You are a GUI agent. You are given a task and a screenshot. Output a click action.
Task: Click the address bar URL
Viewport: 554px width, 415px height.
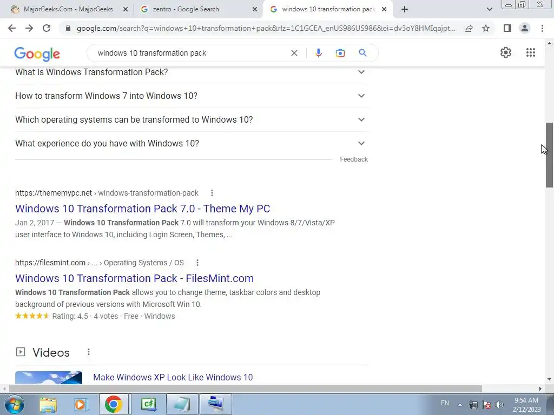pos(266,28)
